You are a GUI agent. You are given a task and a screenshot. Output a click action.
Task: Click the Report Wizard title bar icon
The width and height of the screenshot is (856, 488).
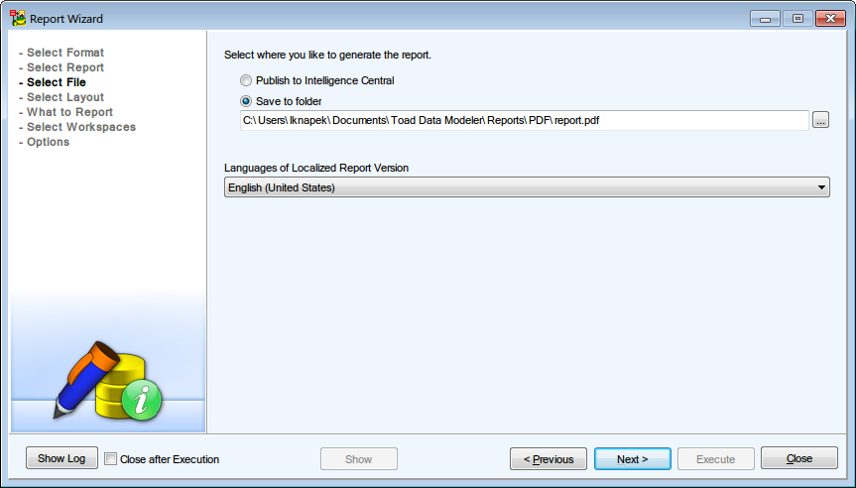(x=18, y=18)
